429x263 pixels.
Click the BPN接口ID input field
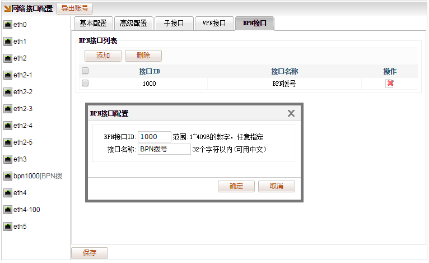point(154,137)
